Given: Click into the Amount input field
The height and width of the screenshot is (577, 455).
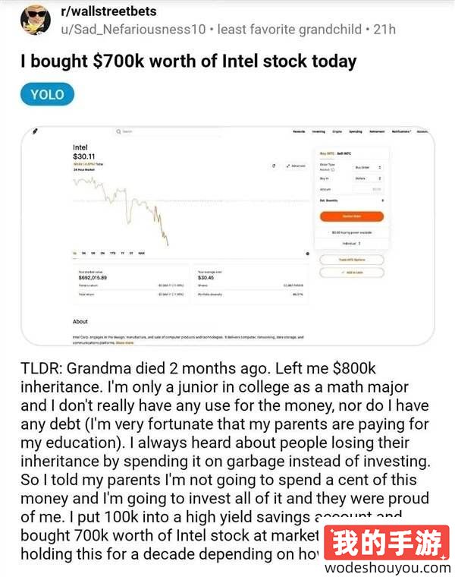Looking at the screenshot, I should coord(368,189).
